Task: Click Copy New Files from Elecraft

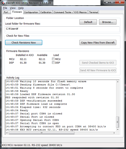Action: tap(98, 42)
